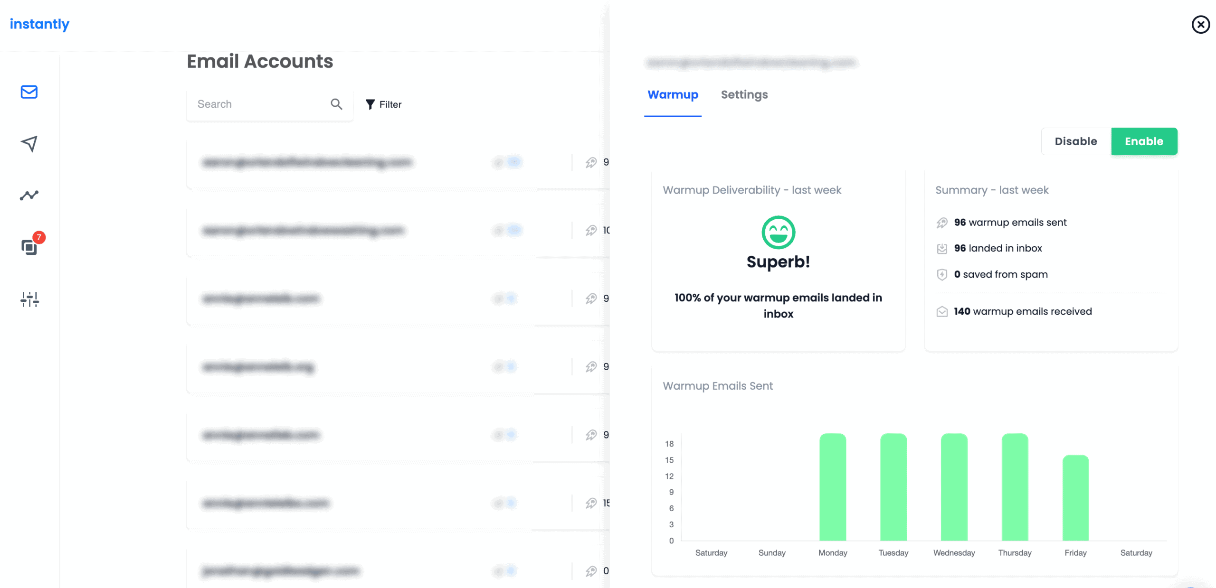This screenshot has height=588, width=1216.
Task: Click "100% of your warmup emails landed in inbox"
Action: [778, 306]
